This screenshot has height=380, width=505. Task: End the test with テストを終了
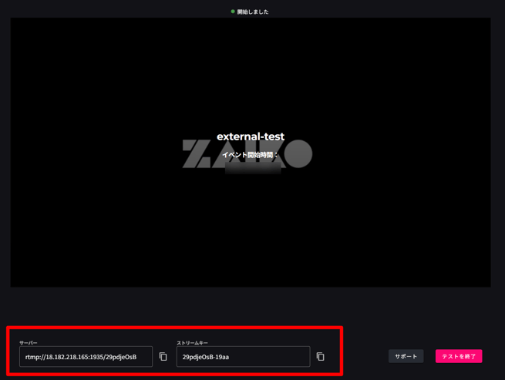(x=459, y=356)
